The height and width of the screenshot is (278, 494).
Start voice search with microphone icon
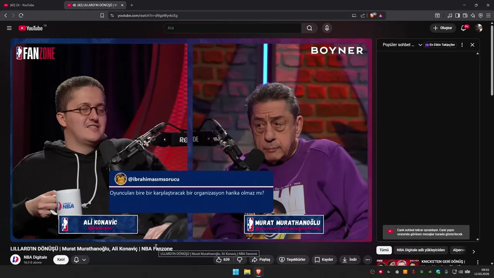point(327,28)
